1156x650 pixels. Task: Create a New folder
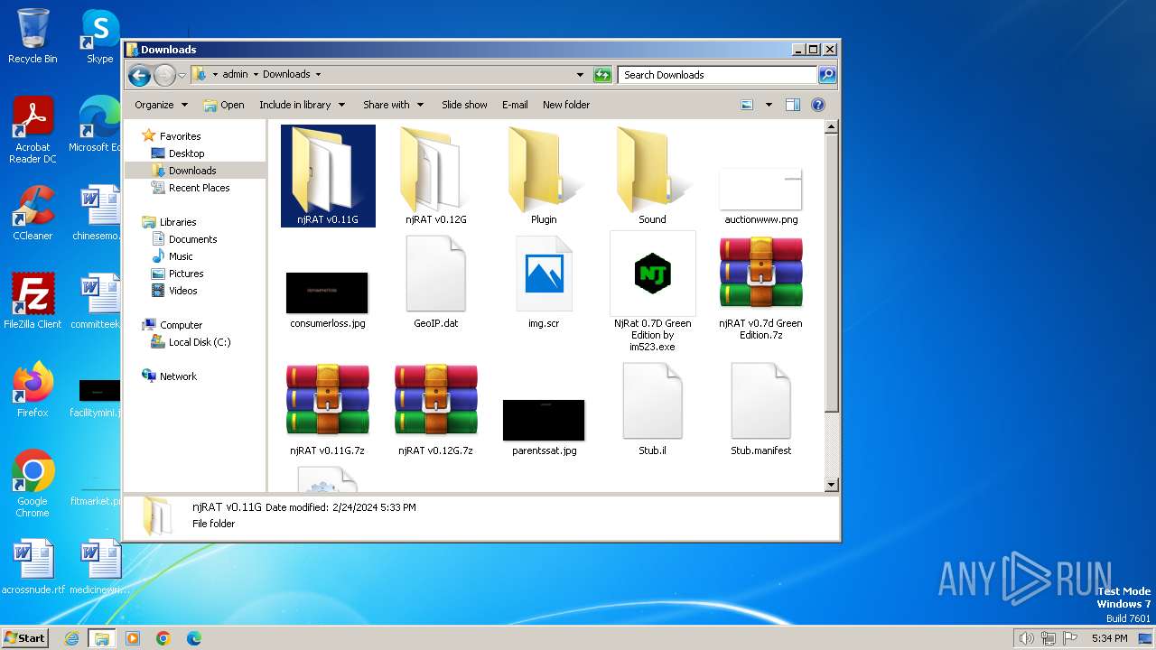[x=566, y=105]
